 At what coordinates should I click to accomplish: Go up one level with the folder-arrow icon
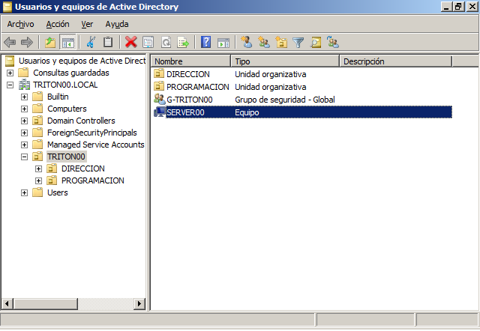(50, 42)
